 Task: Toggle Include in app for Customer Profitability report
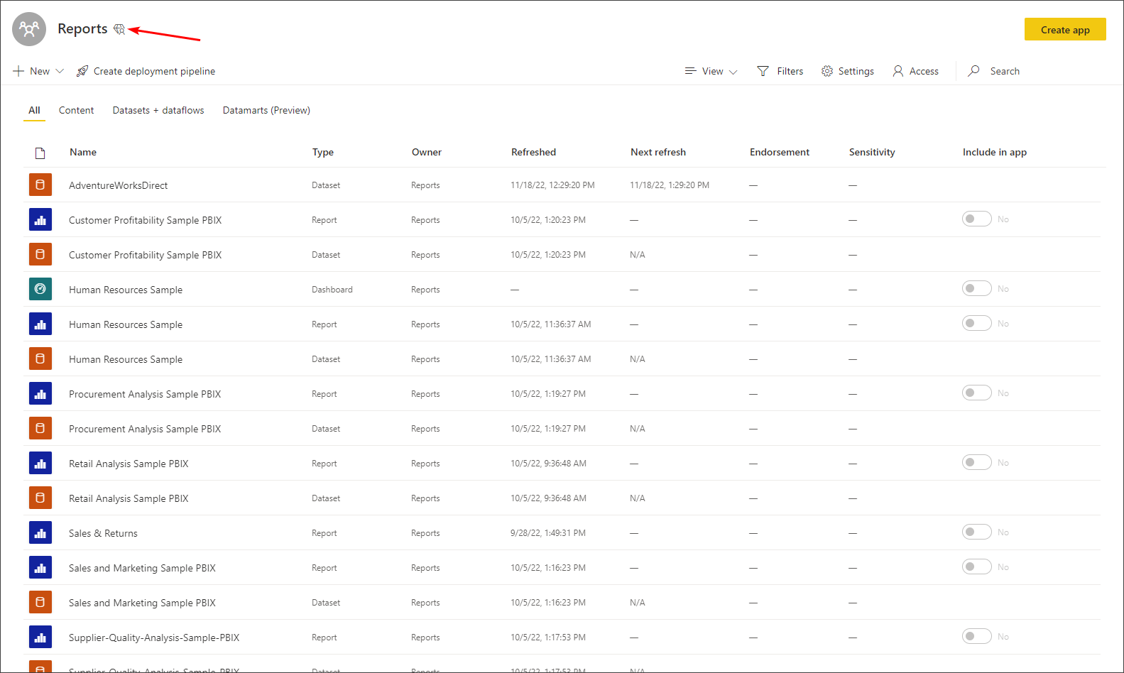[976, 219]
